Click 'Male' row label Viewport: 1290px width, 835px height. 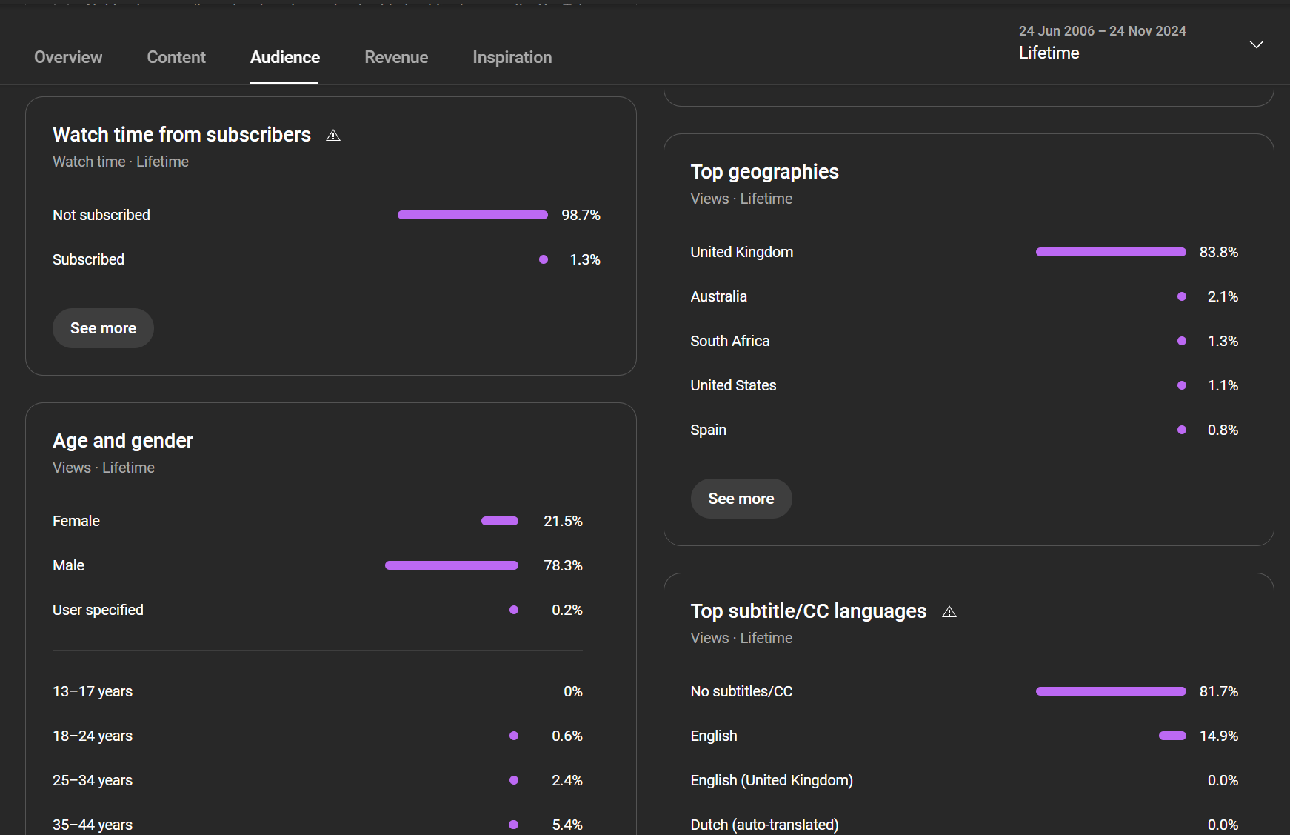click(x=68, y=565)
